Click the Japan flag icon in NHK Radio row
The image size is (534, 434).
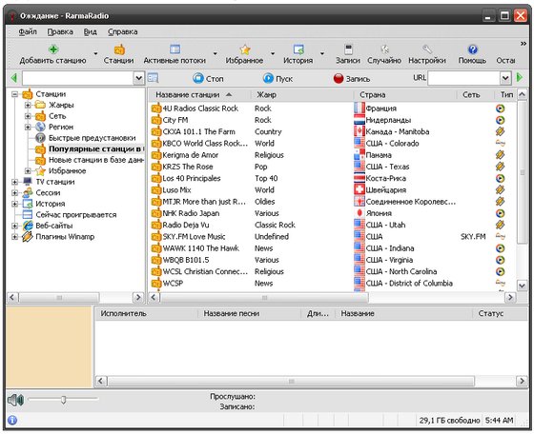(359, 213)
